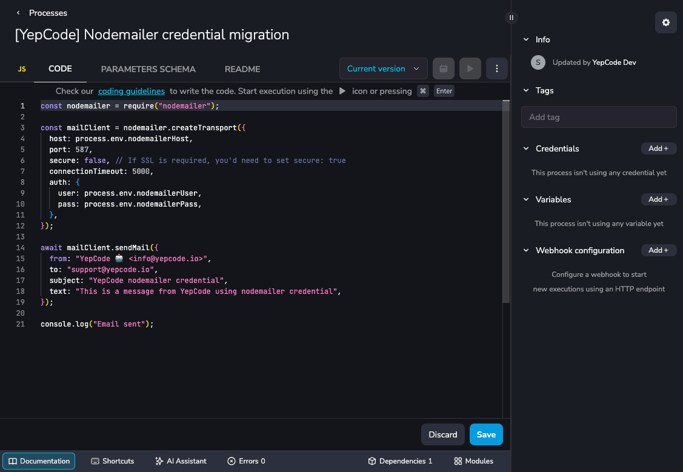This screenshot has width=683, height=472.
Task: Click the command key hint badge
Action: [423, 91]
